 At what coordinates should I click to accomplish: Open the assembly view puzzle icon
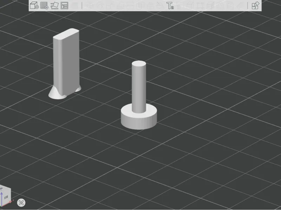coord(256,6)
